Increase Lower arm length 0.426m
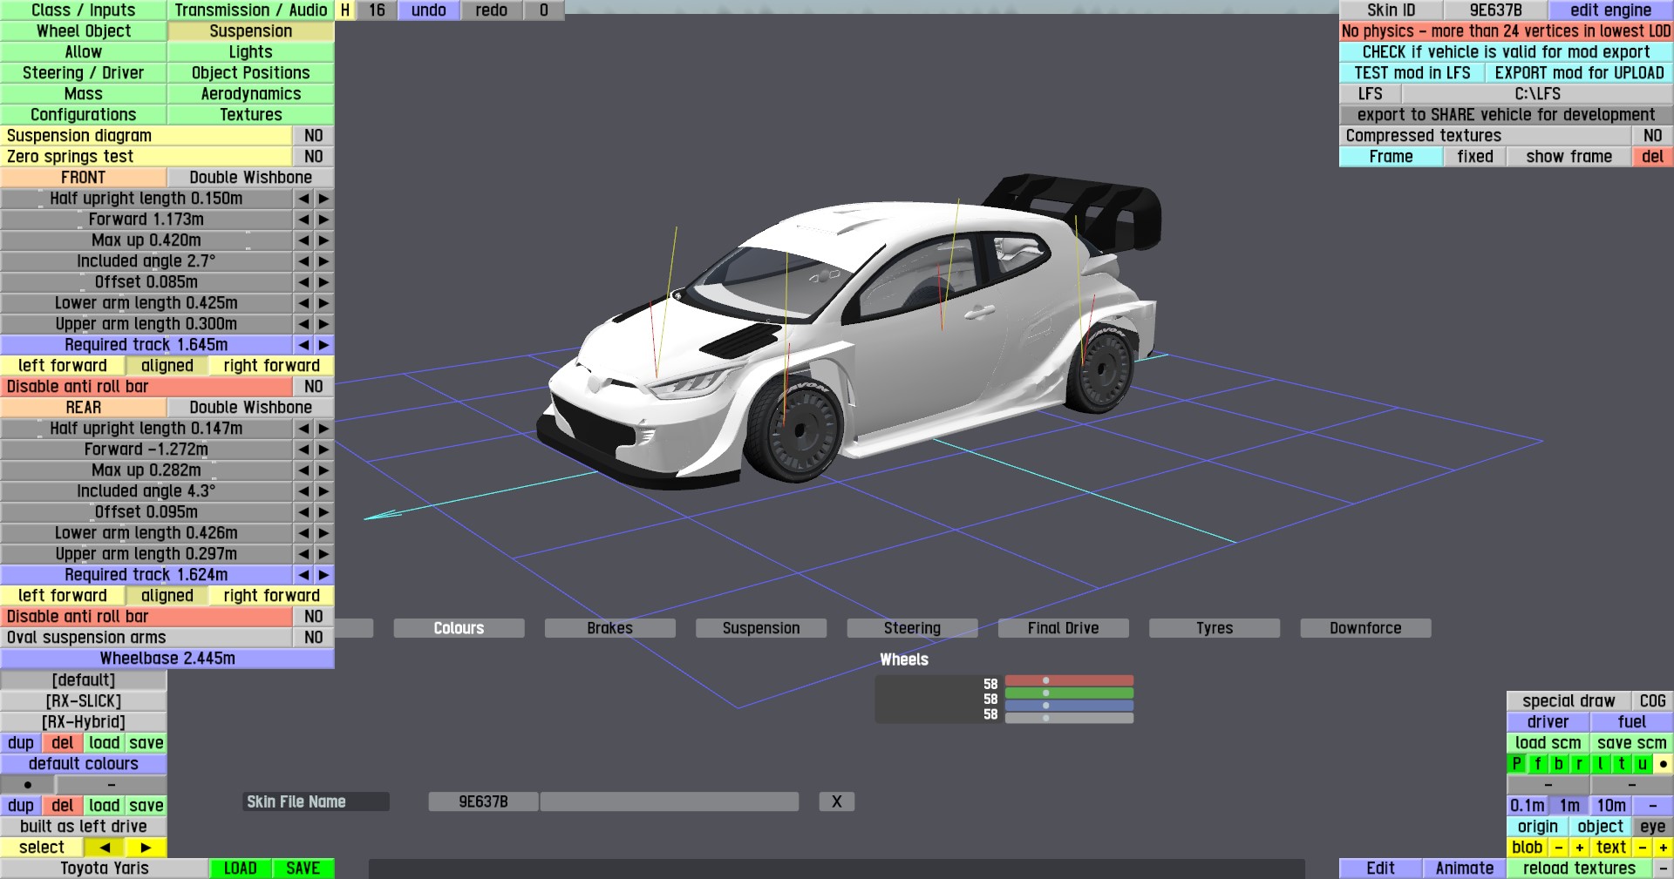Image resolution: width=1674 pixels, height=879 pixels. point(323,533)
